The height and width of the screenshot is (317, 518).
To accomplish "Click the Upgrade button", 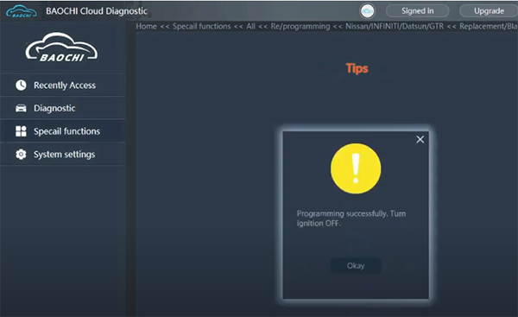I will (x=489, y=11).
